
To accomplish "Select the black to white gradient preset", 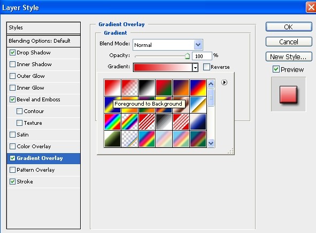I will [x=147, y=87].
